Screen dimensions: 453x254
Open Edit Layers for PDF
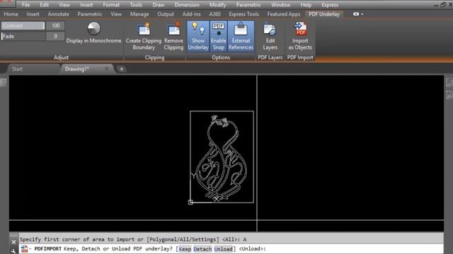click(270, 36)
